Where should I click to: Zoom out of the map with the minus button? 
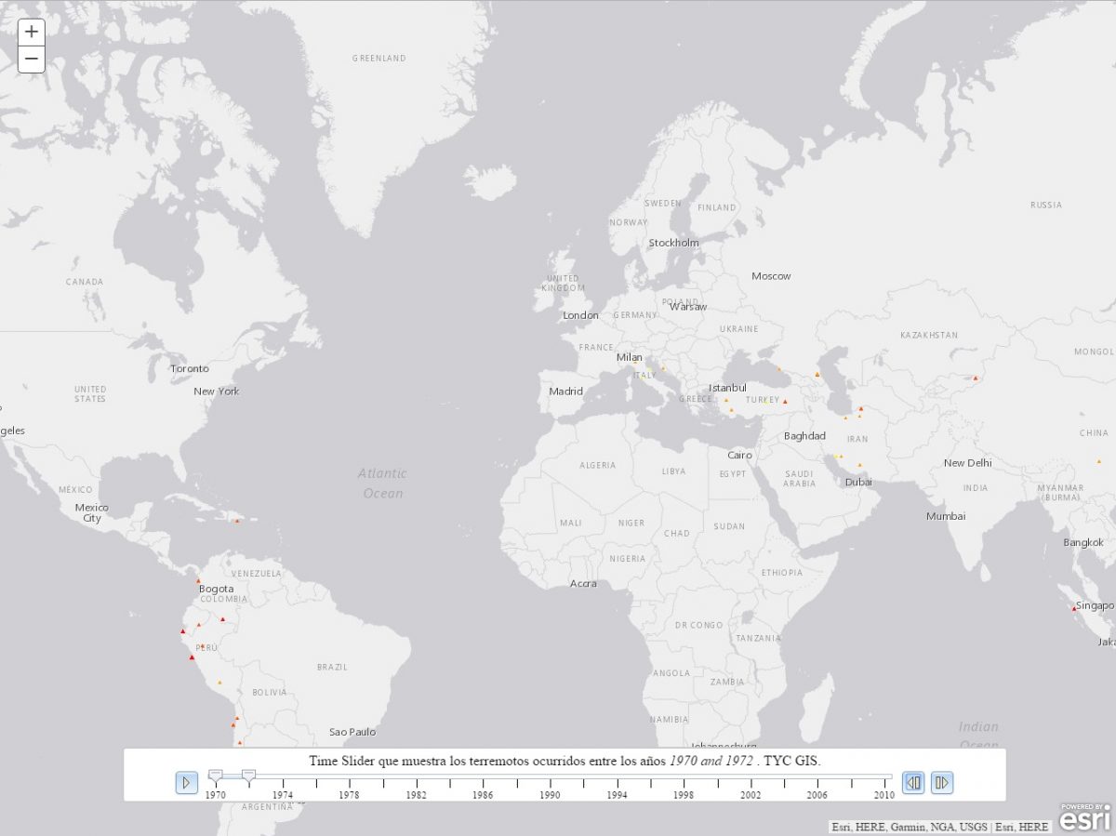tap(32, 60)
